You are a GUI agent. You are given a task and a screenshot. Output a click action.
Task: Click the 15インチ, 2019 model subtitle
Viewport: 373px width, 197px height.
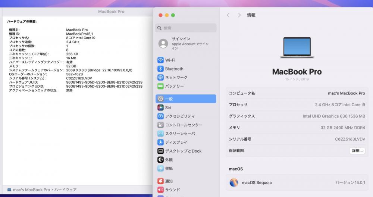(297, 79)
